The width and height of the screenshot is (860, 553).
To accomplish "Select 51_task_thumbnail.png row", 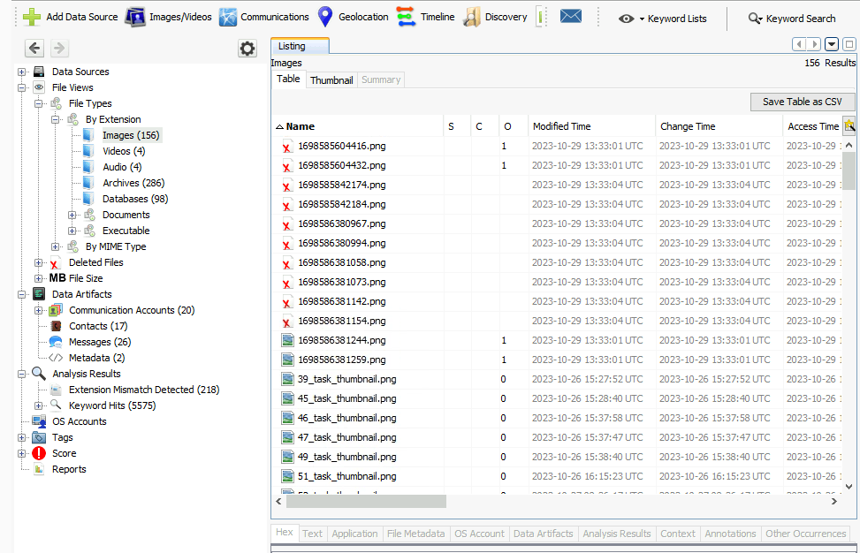I will [557, 476].
